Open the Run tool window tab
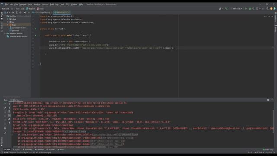The height and width of the screenshot is (156, 277). 7,149
